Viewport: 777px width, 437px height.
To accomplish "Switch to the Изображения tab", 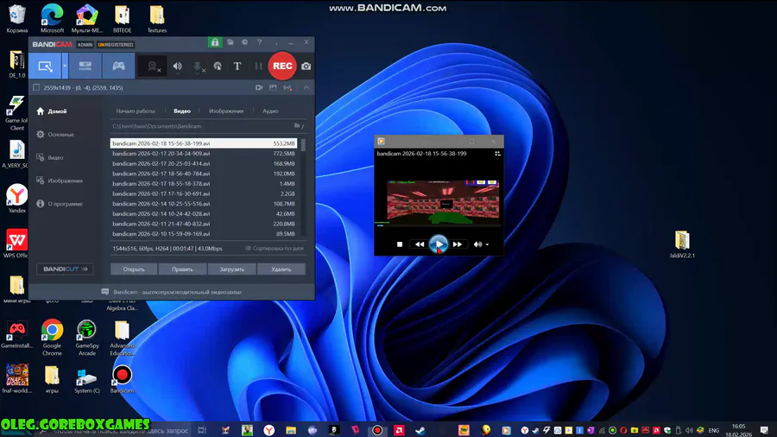I will pos(226,111).
